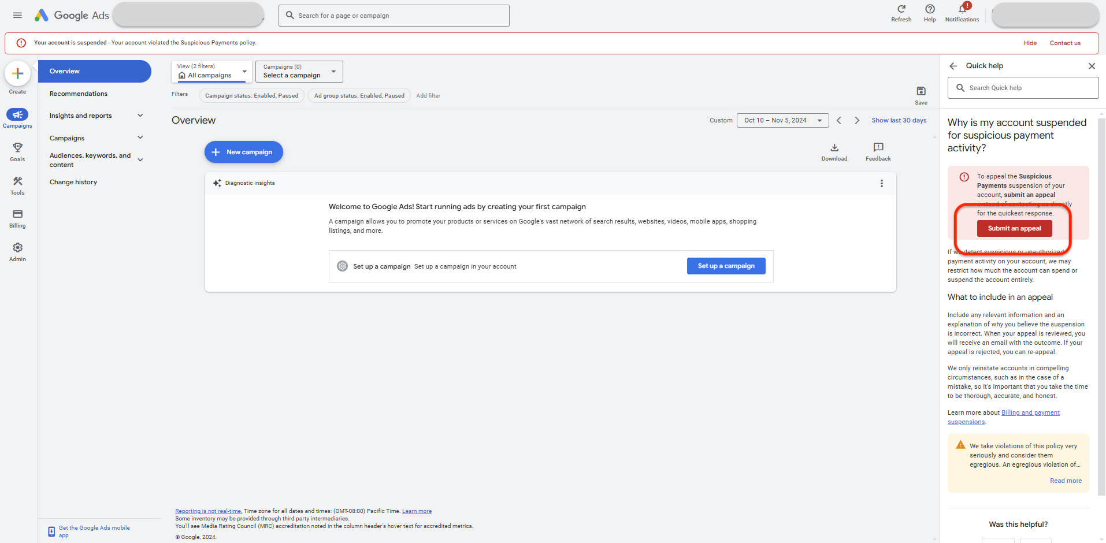The width and height of the screenshot is (1106, 543).
Task: Click Show last 30 days link
Action: 899,120
